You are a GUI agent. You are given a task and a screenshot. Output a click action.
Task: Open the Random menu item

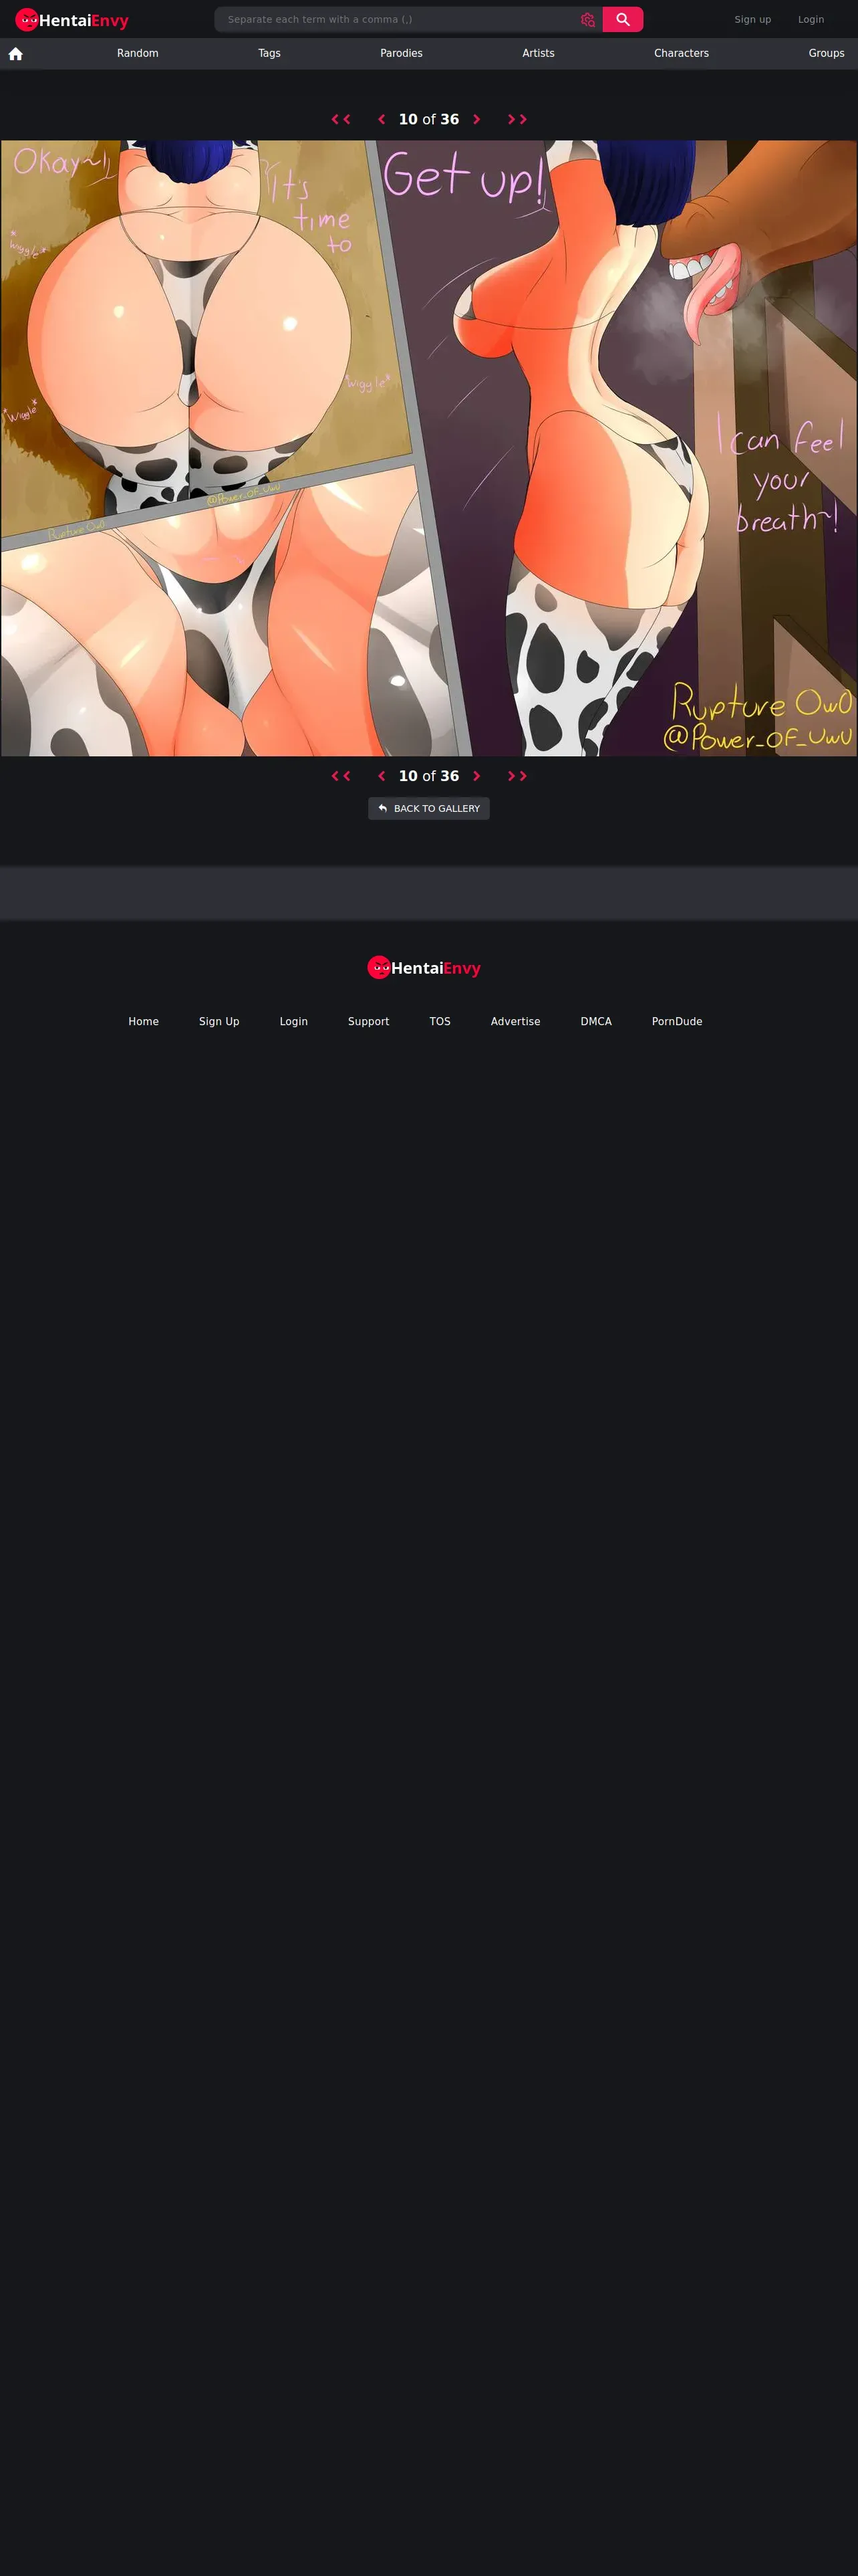tap(138, 53)
